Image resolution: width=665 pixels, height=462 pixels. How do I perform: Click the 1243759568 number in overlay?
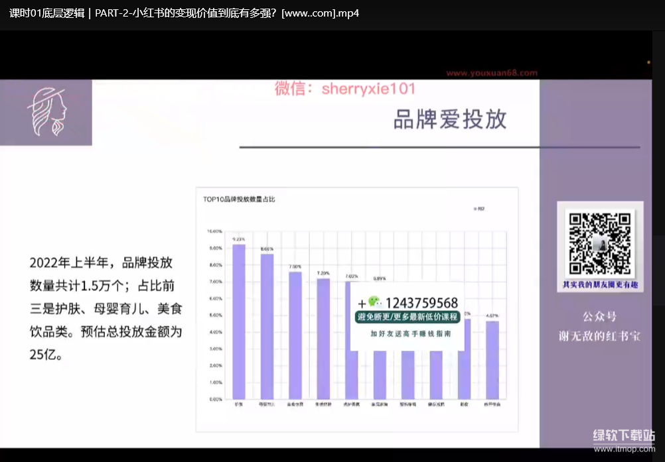(421, 303)
